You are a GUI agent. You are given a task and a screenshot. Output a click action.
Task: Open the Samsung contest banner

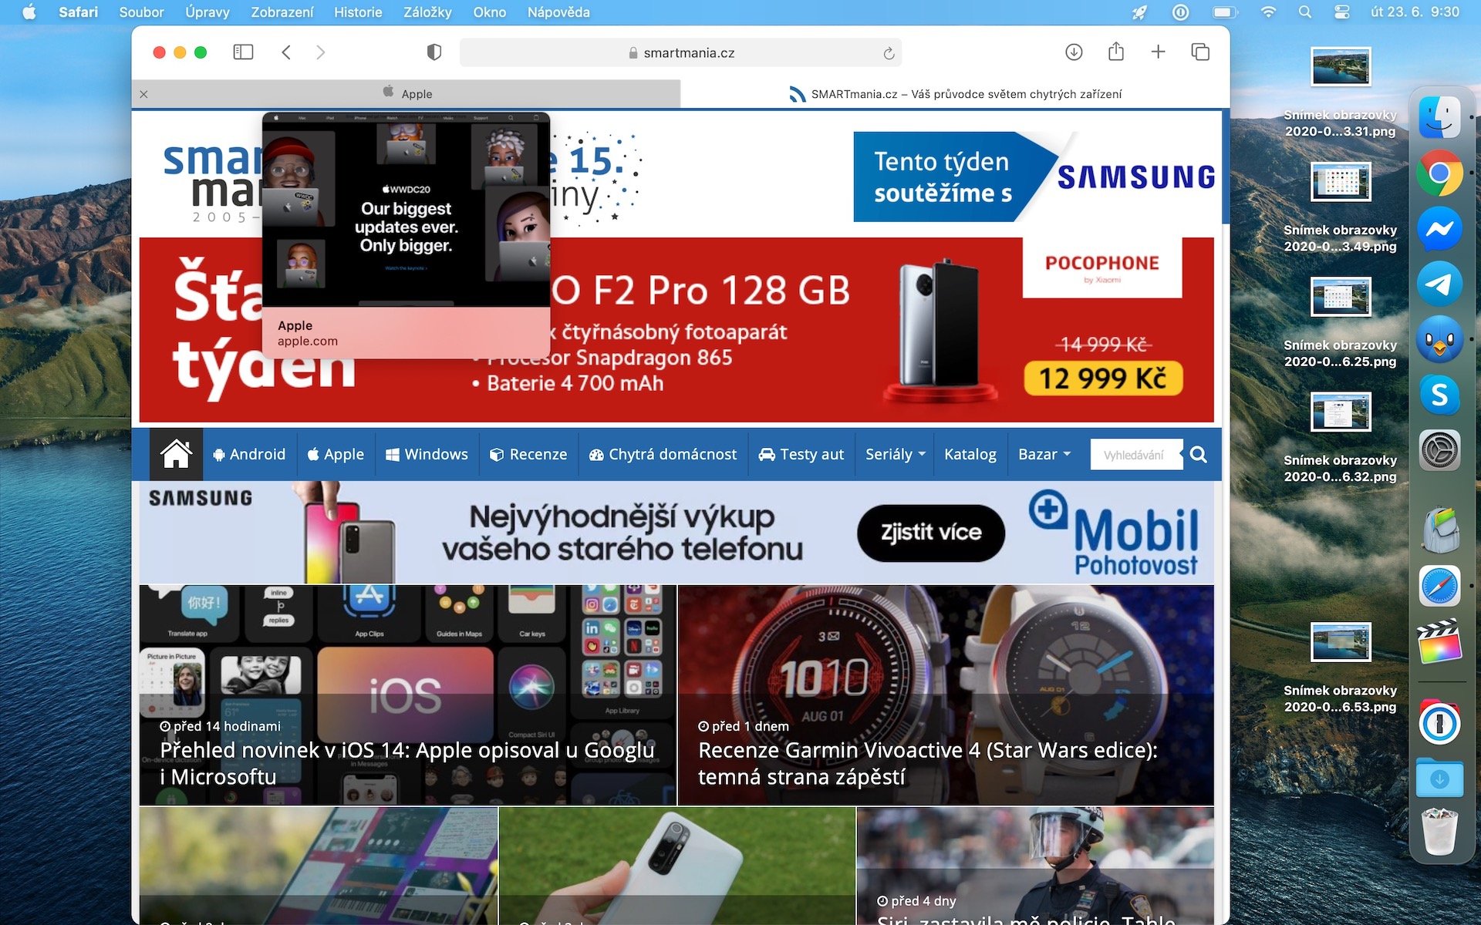pyautogui.click(x=1035, y=177)
